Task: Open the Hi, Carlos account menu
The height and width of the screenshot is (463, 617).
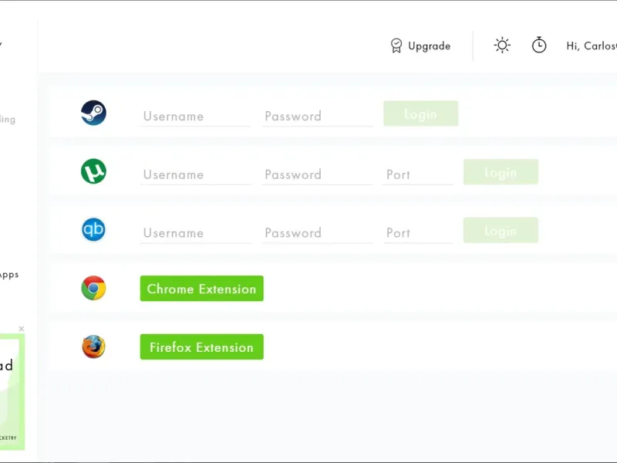Action: (x=591, y=46)
